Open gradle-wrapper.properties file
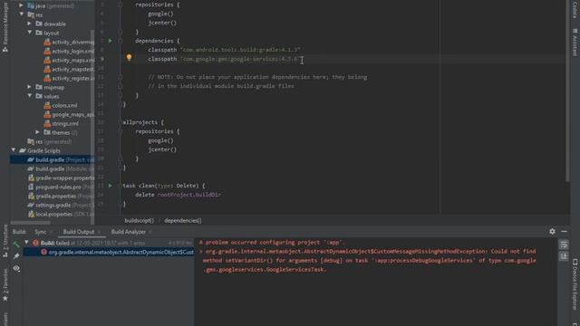 click(x=61, y=177)
